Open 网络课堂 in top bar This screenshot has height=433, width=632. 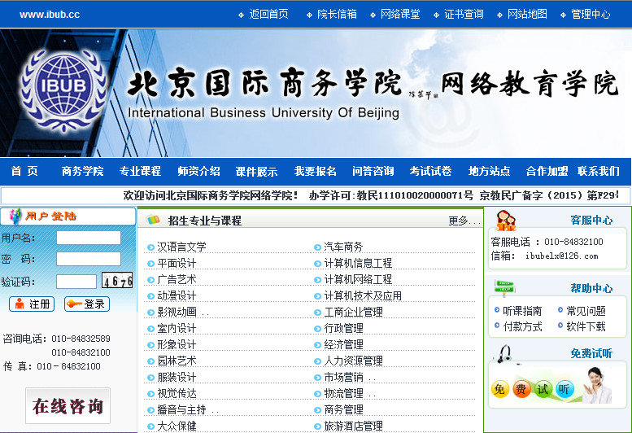click(400, 15)
